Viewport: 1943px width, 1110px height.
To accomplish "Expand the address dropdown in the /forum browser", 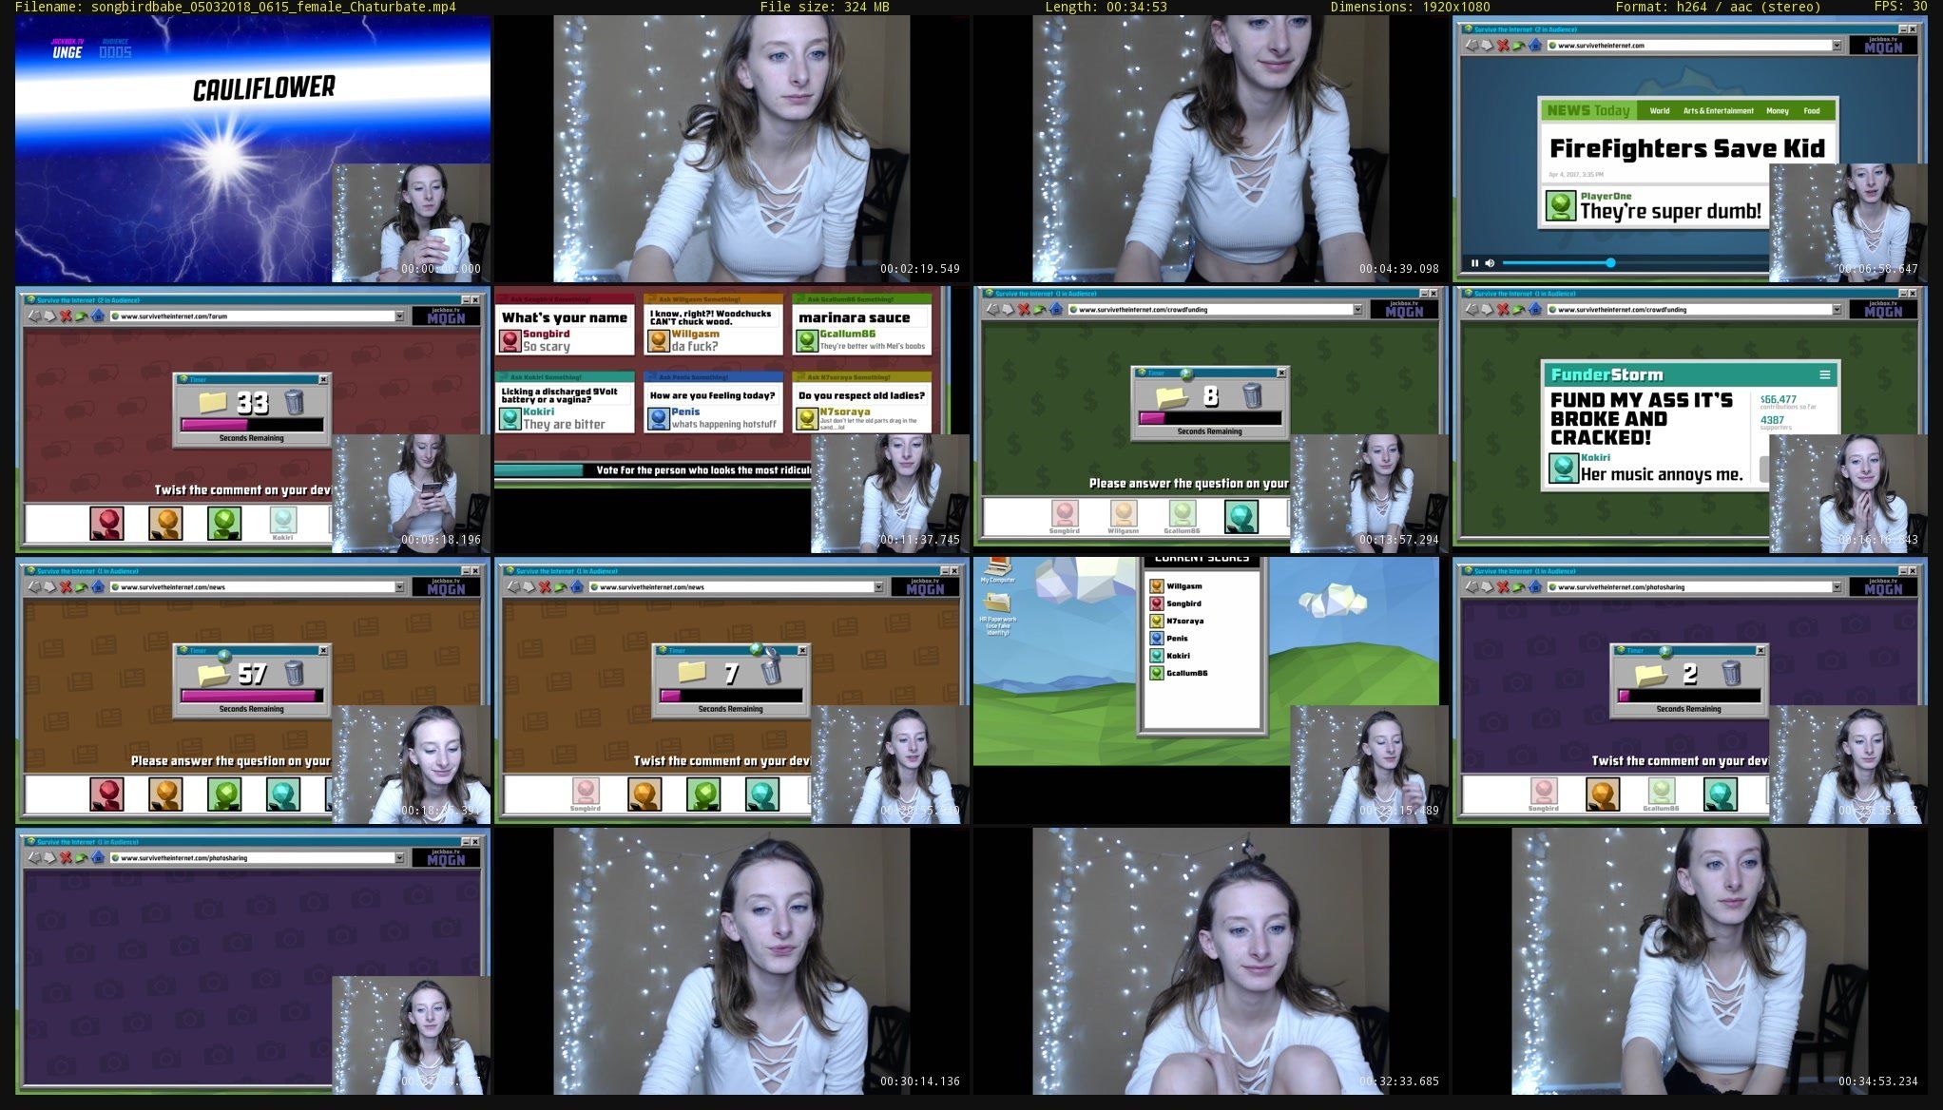I will click(x=399, y=316).
